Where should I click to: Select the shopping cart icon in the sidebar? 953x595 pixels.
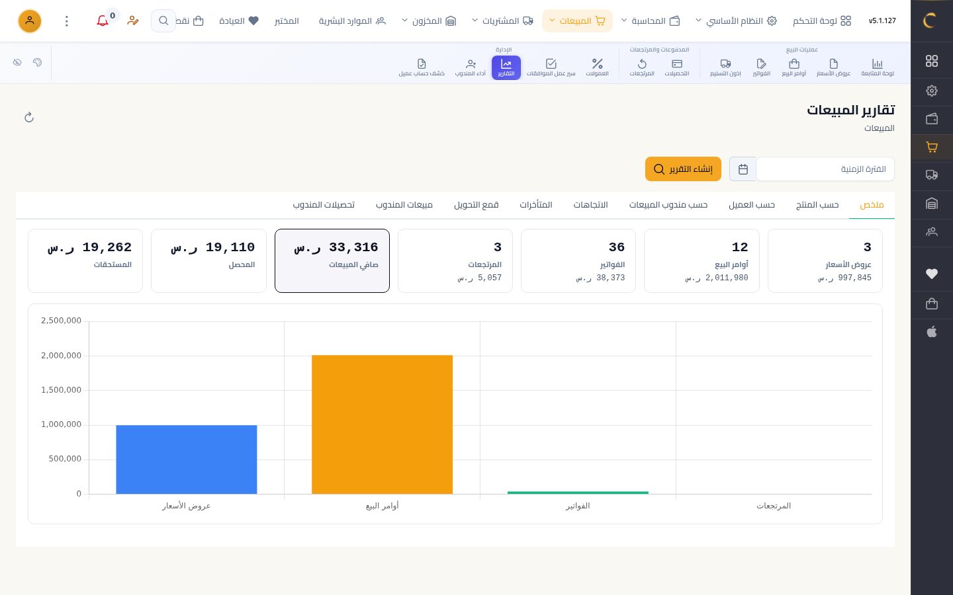932,147
